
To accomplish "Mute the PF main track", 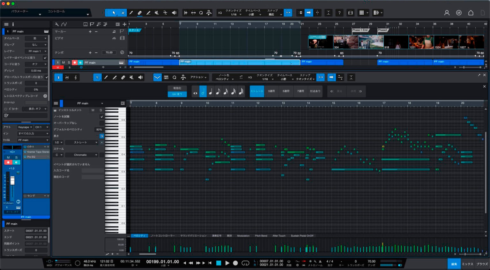I will point(63,63).
